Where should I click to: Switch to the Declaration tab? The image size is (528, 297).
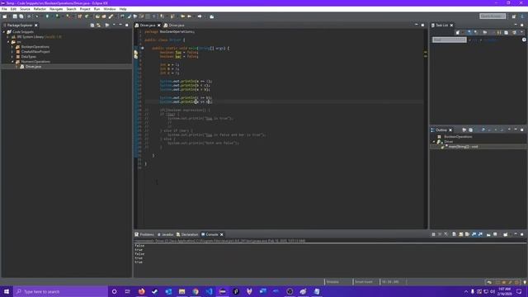point(187,234)
